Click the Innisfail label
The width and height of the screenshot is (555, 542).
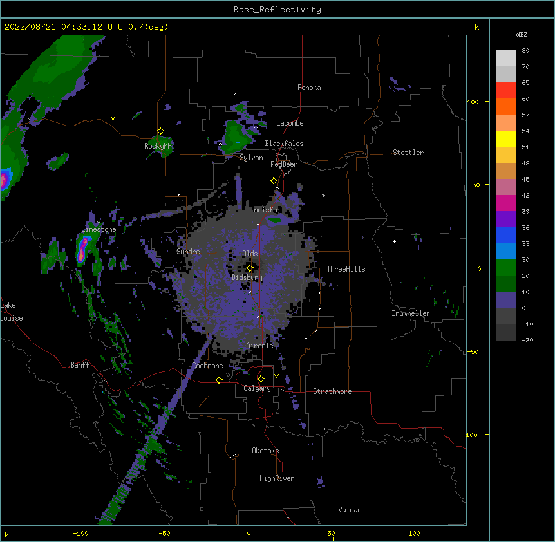click(x=267, y=210)
